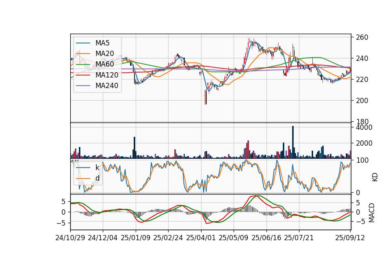Viewport: 390px width, 280px height.
Task: Click the MACD axis title
Action: click(x=371, y=213)
